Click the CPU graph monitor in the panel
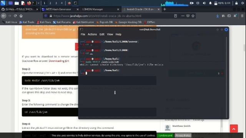 pos(175,3)
